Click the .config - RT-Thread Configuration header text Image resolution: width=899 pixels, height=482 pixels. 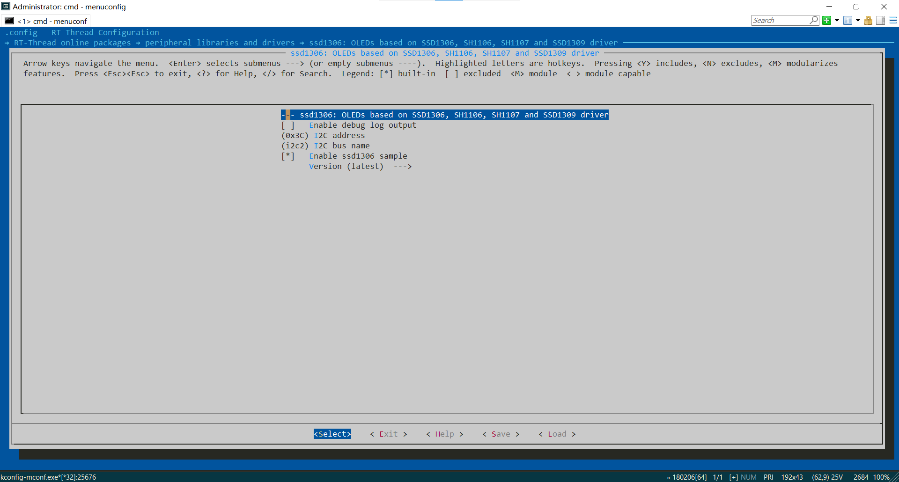(x=82, y=33)
